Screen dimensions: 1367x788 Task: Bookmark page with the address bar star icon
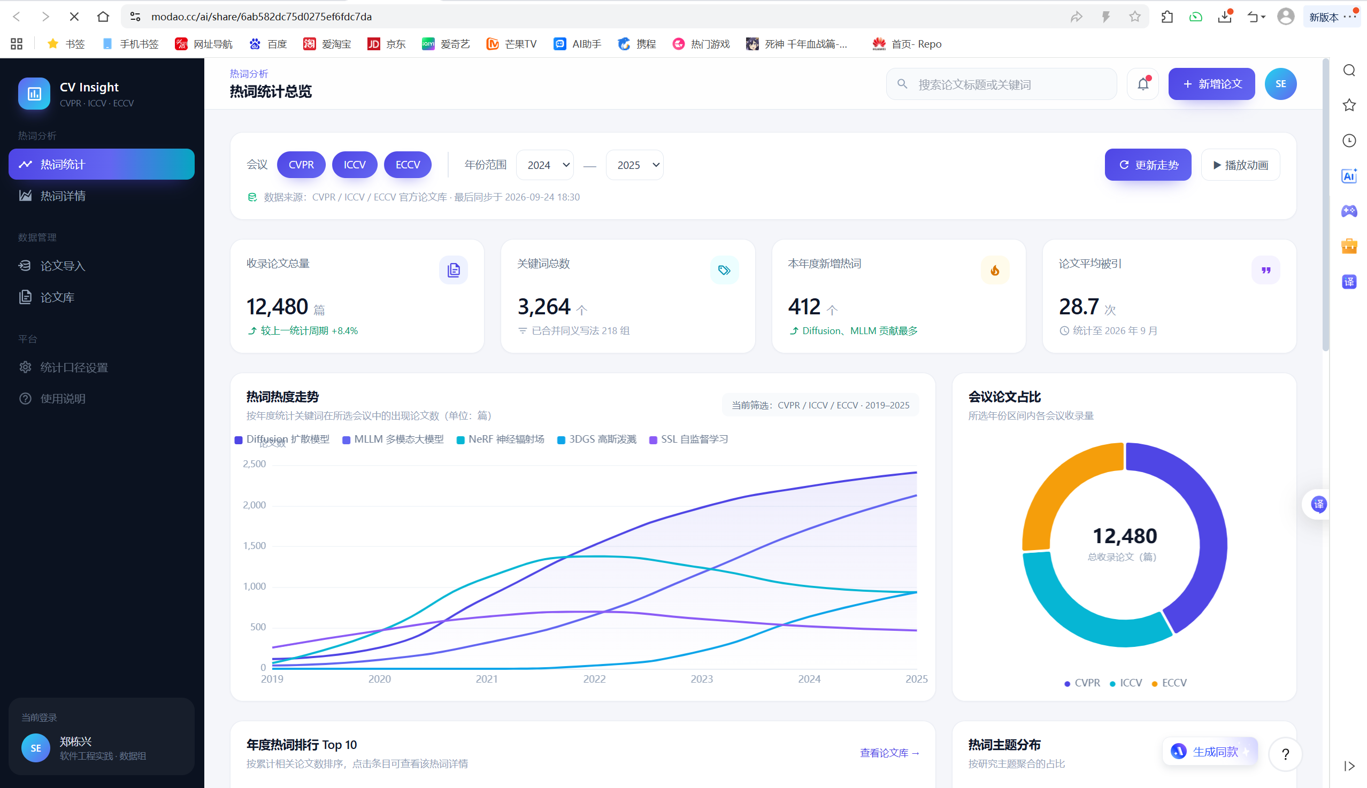pos(1135,17)
